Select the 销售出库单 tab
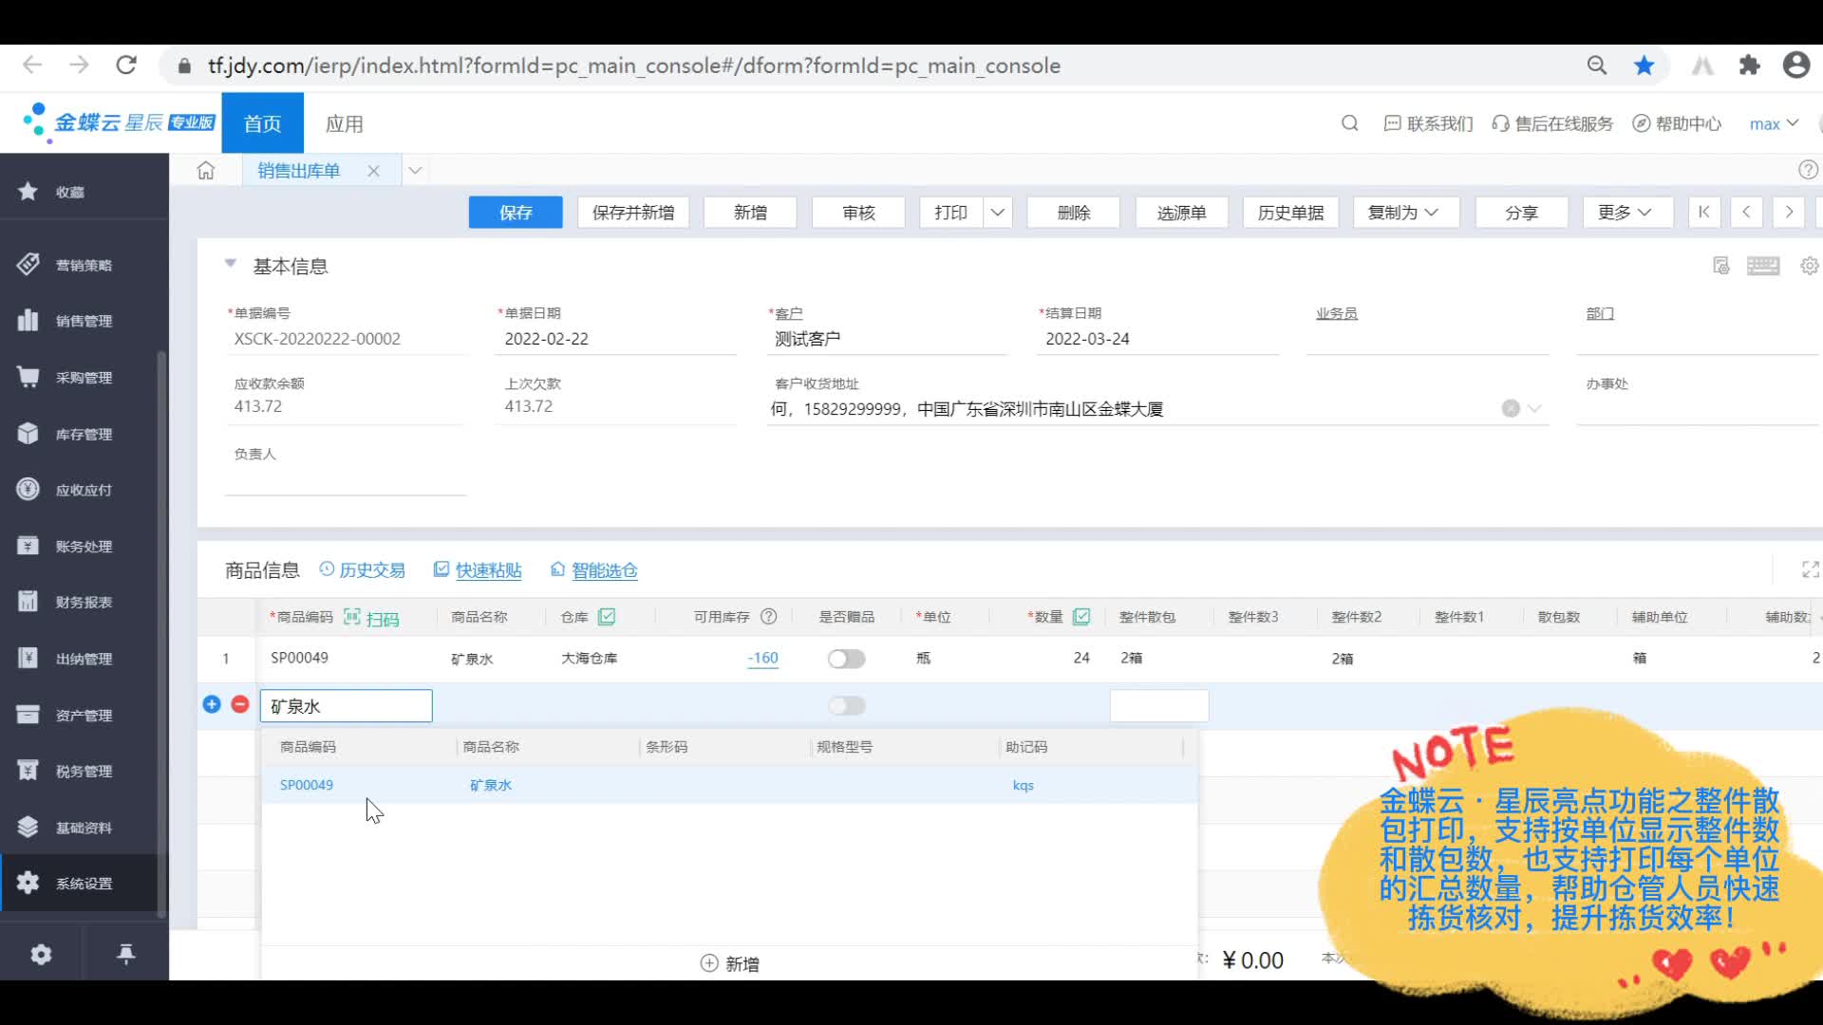Image resolution: width=1823 pixels, height=1025 pixels. click(298, 171)
